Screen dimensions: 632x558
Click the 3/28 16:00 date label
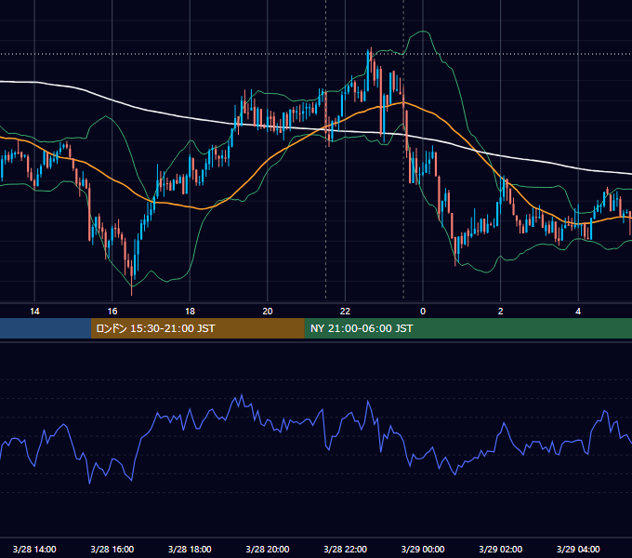112,549
